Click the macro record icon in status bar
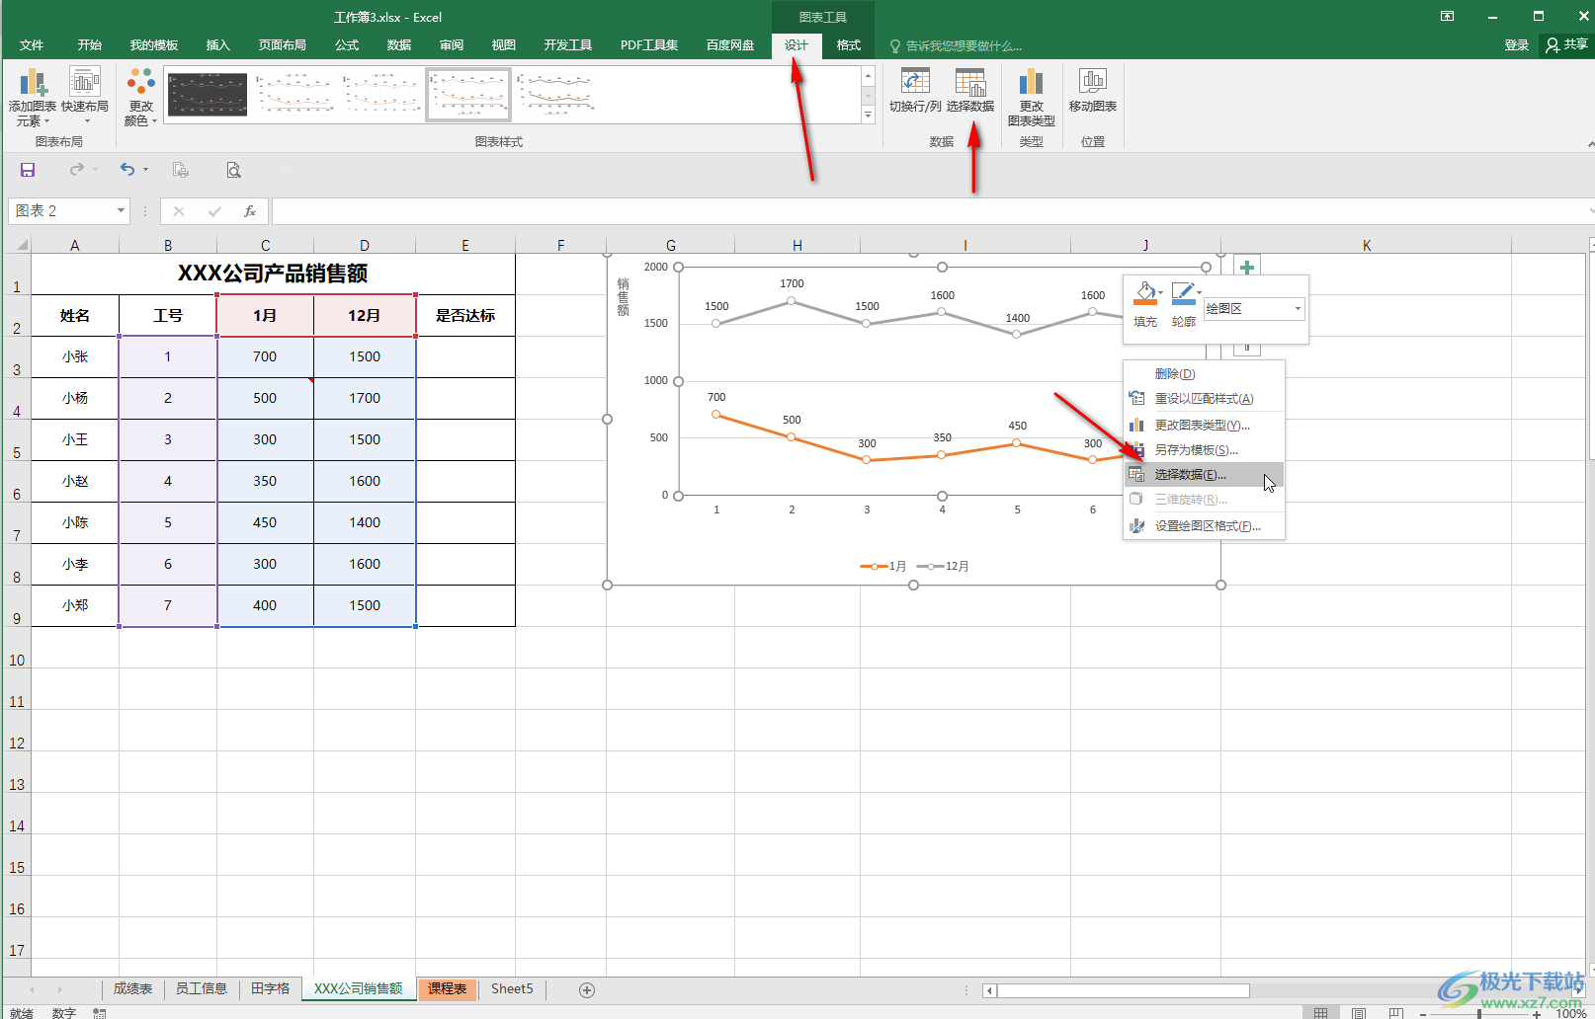 point(100,1013)
